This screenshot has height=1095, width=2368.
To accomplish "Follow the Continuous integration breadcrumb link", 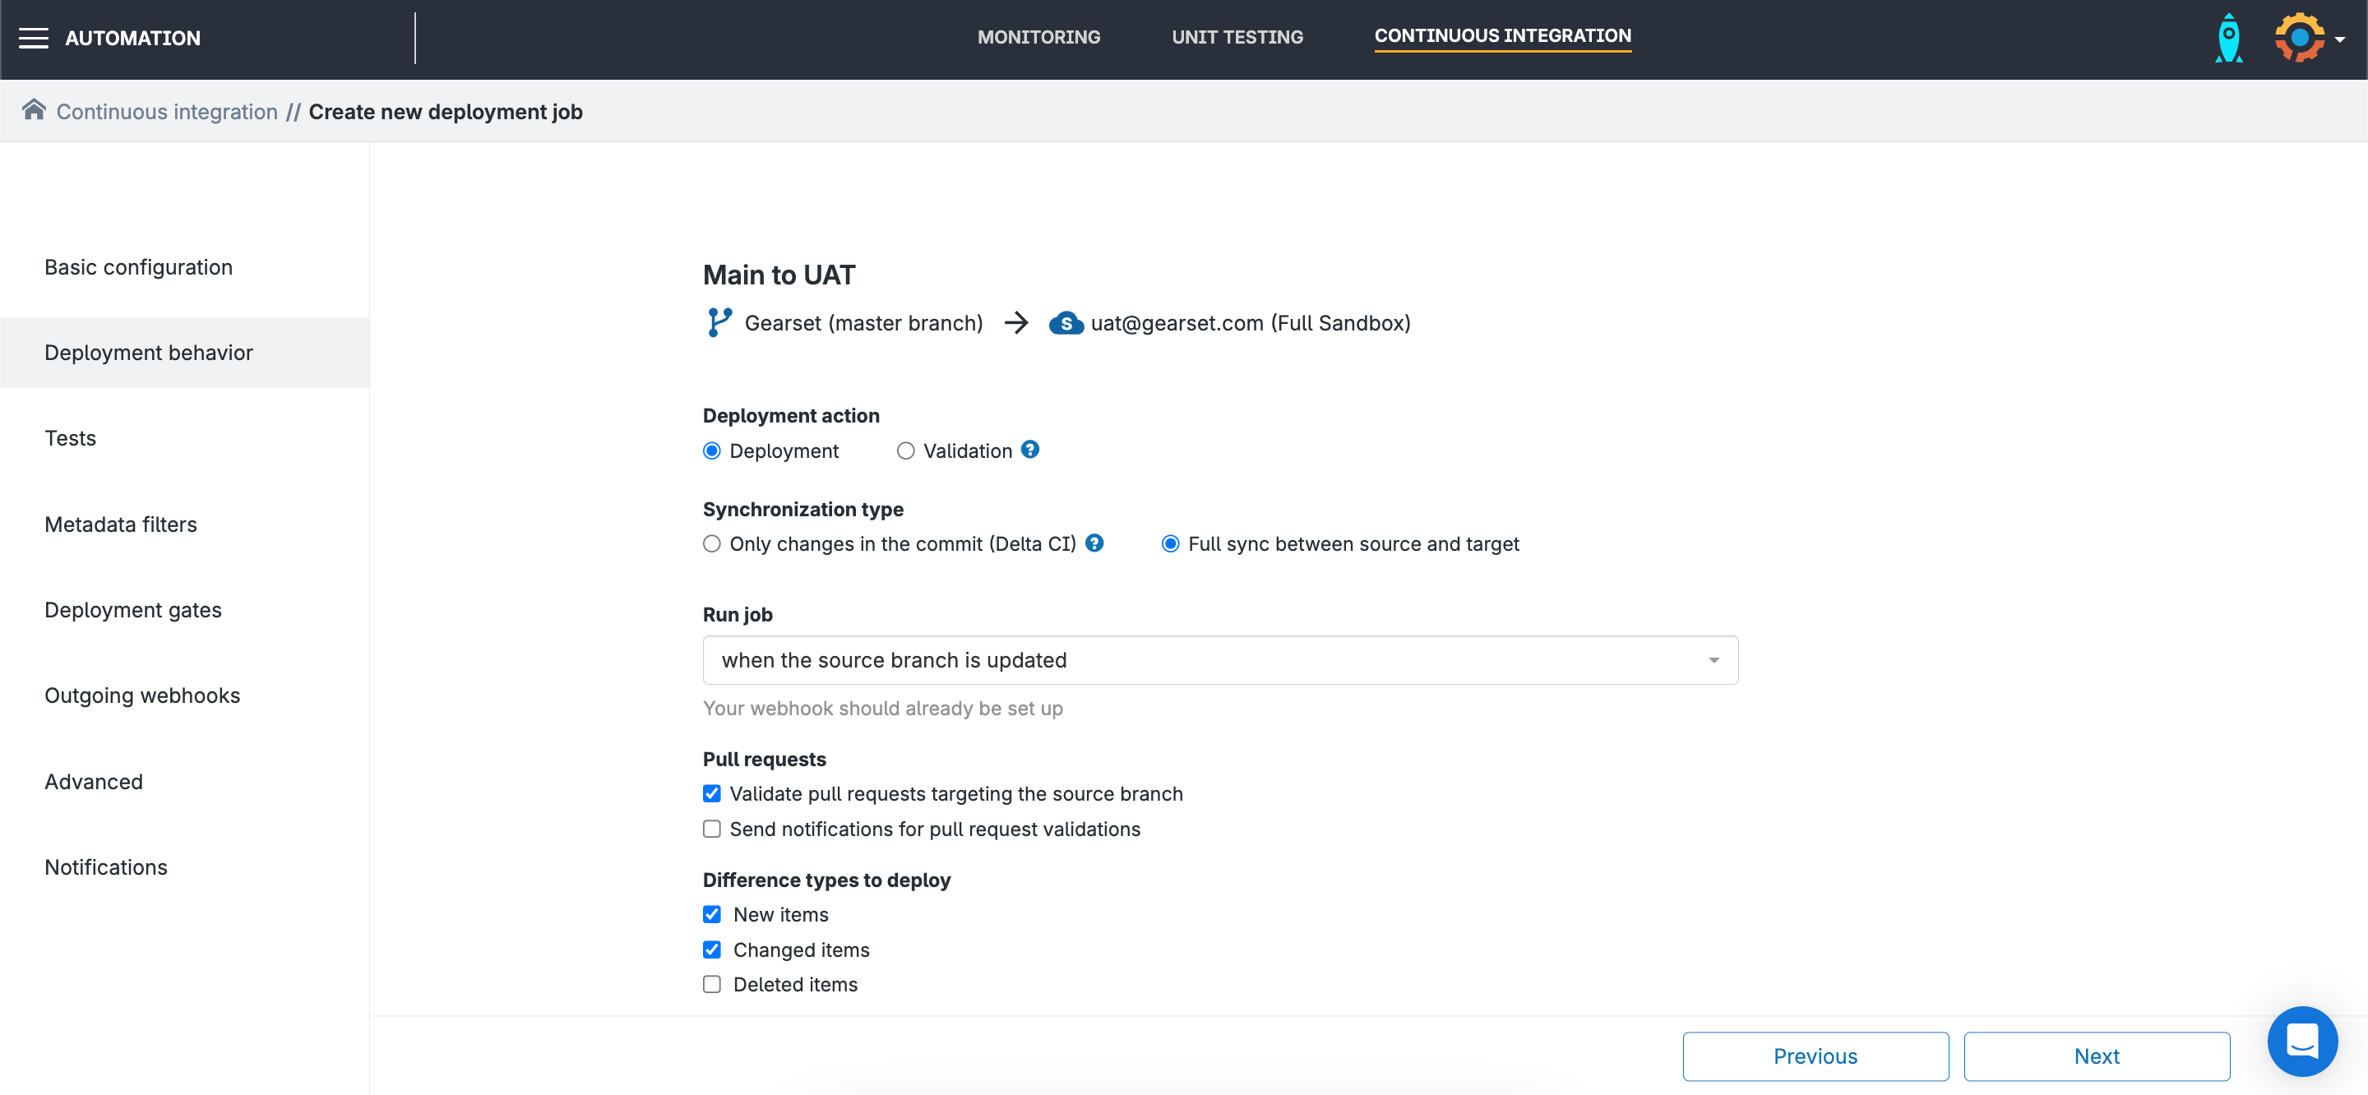I will [166, 112].
